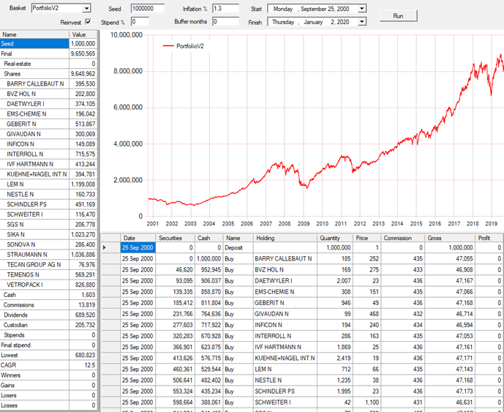Select TECAN GROUP AG N row
This screenshot has width=504, height=412.
[x=48, y=265]
